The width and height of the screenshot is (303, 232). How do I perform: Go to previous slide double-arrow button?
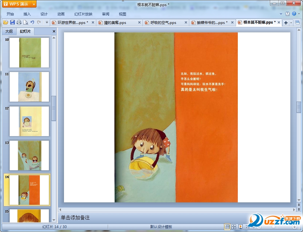point(299,205)
